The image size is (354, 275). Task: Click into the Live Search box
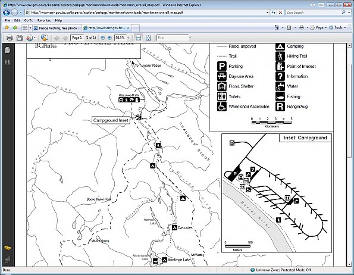314,12
